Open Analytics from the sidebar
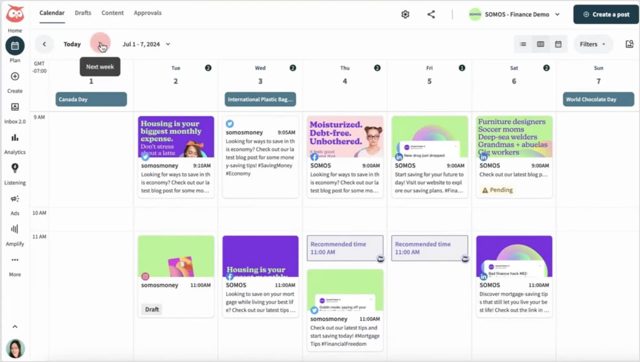The height and width of the screenshot is (362, 640). [x=15, y=138]
